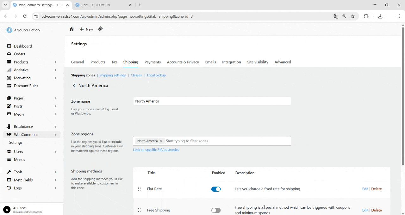Viewport: 405px width, 215px height.
Task: Switch to the Payments settings tab
Action: pos(153,62)
